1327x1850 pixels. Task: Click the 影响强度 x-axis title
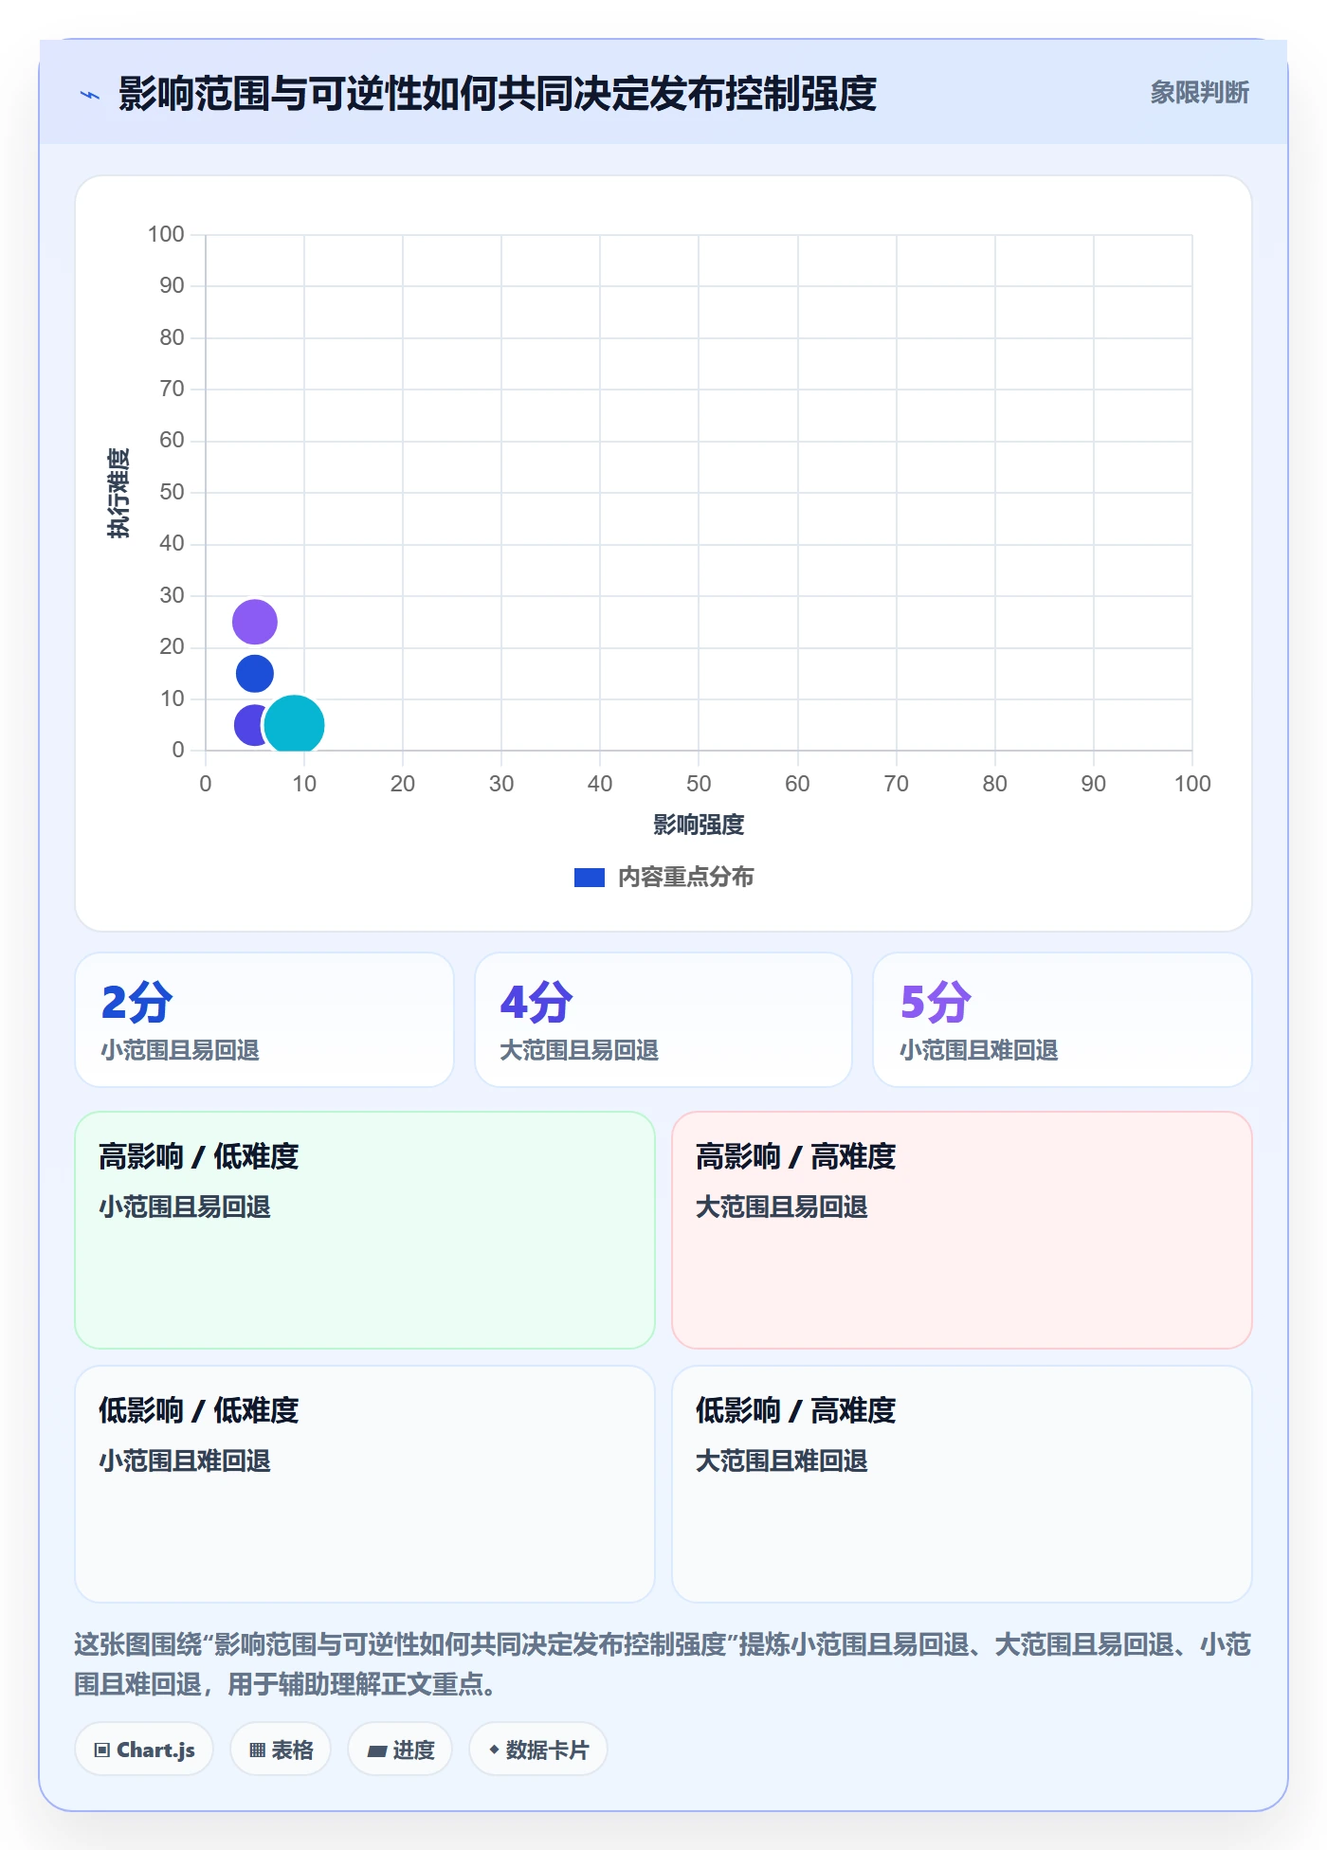tap(699, 825)
